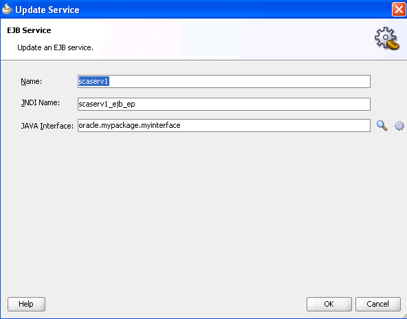This screenshot has height=319, width=407.
Task: Click the "JAVA Interface:" label
Action: tap(47, 126)
